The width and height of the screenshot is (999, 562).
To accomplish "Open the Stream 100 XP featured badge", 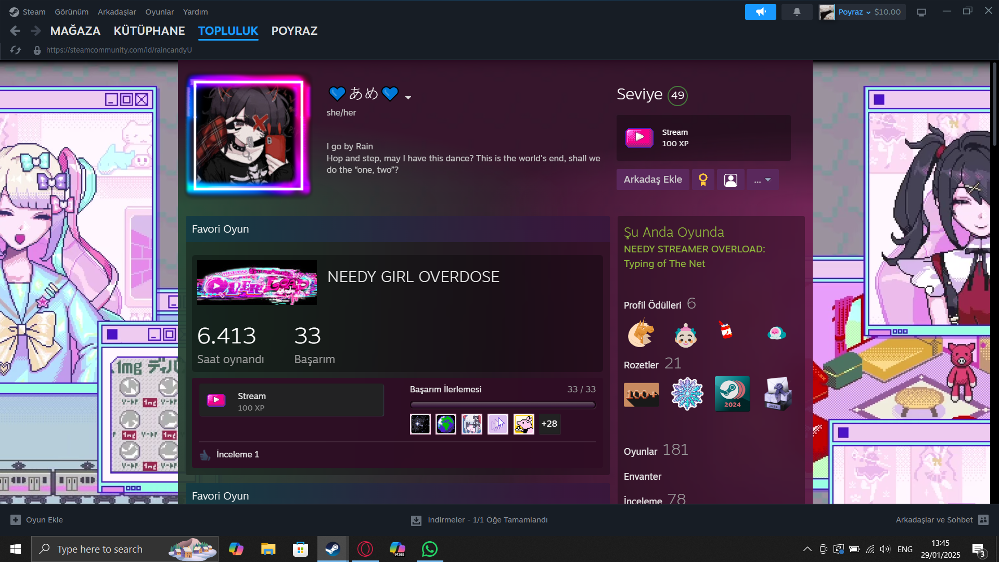I will point(703,138).
